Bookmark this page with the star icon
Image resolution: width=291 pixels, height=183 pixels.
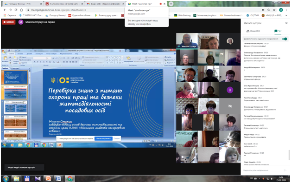coord(274,10)
